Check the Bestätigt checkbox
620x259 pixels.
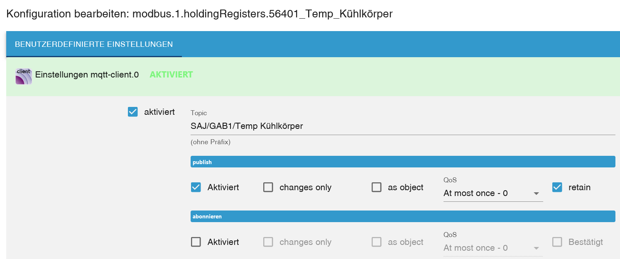point(557,242)
